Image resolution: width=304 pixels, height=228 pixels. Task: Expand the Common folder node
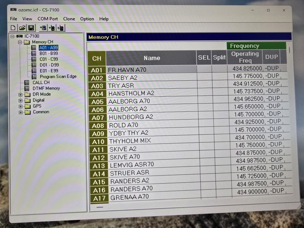[21, 112]
